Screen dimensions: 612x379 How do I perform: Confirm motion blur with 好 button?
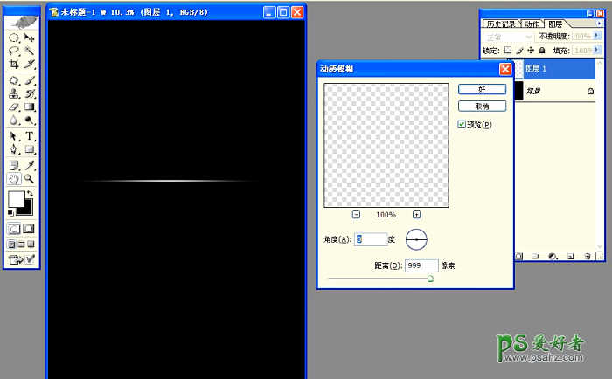482,90
